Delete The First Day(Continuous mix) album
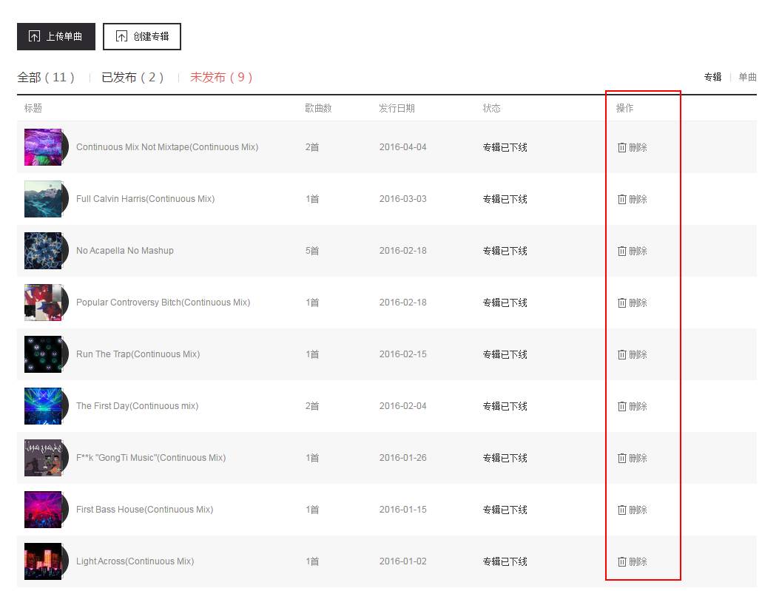The image size is (762, 591). [x=633, y=406]
